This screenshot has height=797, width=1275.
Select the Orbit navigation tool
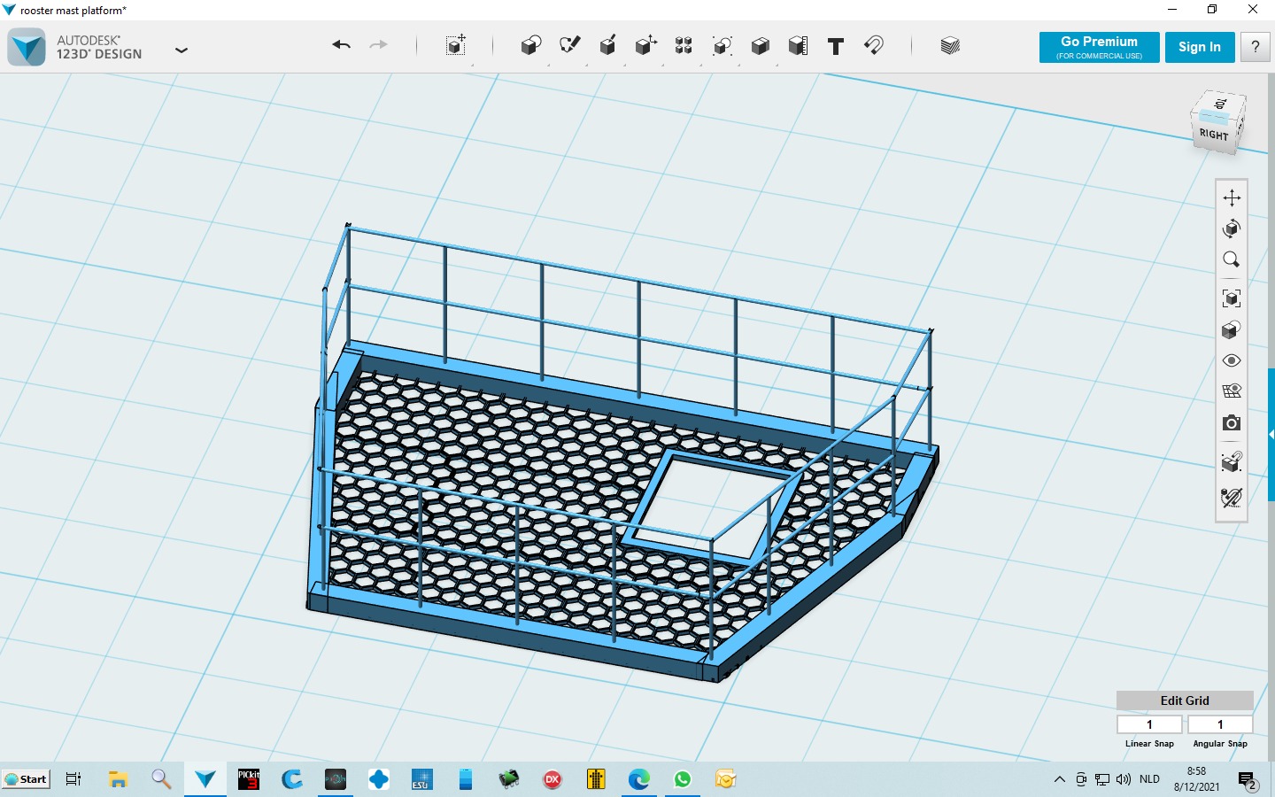coord(1232,228)
